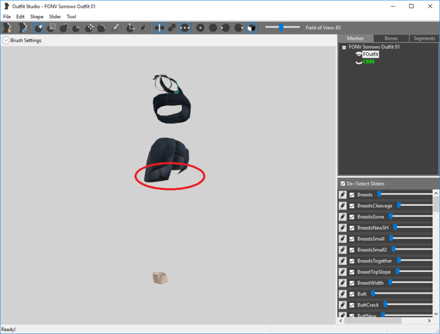Activate the Select arrow tool
This screenshot has width=440, height=334.
point(39,28)
